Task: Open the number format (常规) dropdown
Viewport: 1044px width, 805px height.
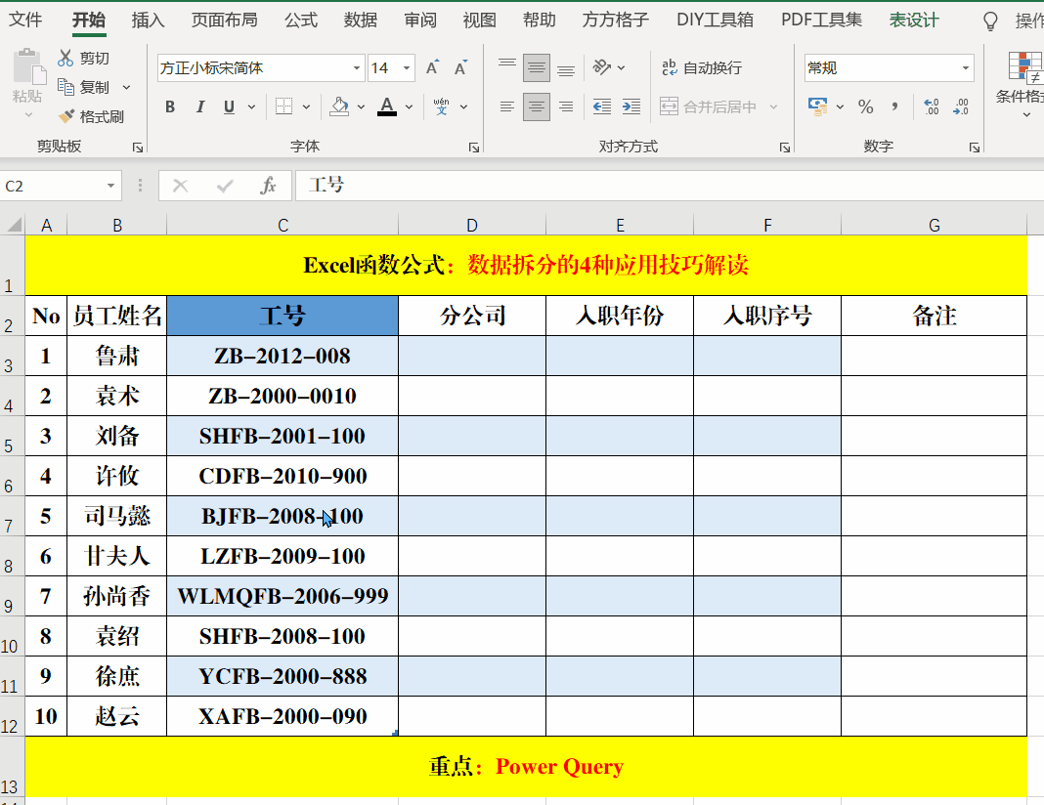Action: 966,67
